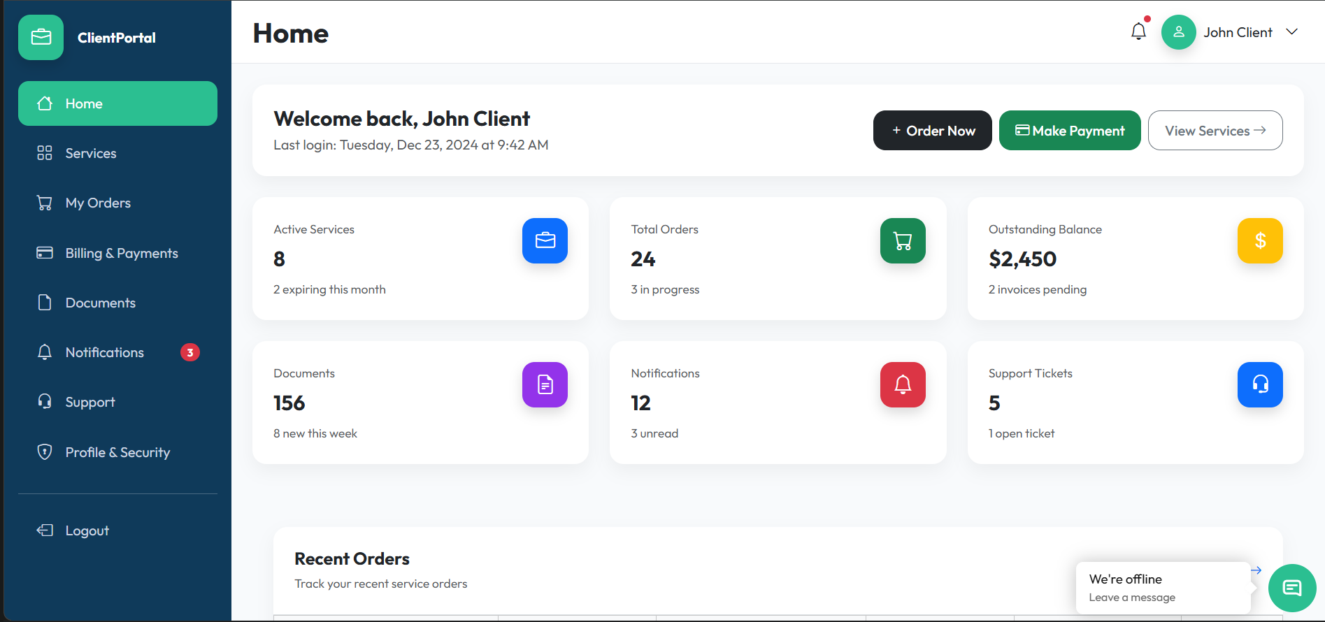Select Documents in the sidebar menu
The height and width of the screenshot is (622, 1325).
click(117, 303)
